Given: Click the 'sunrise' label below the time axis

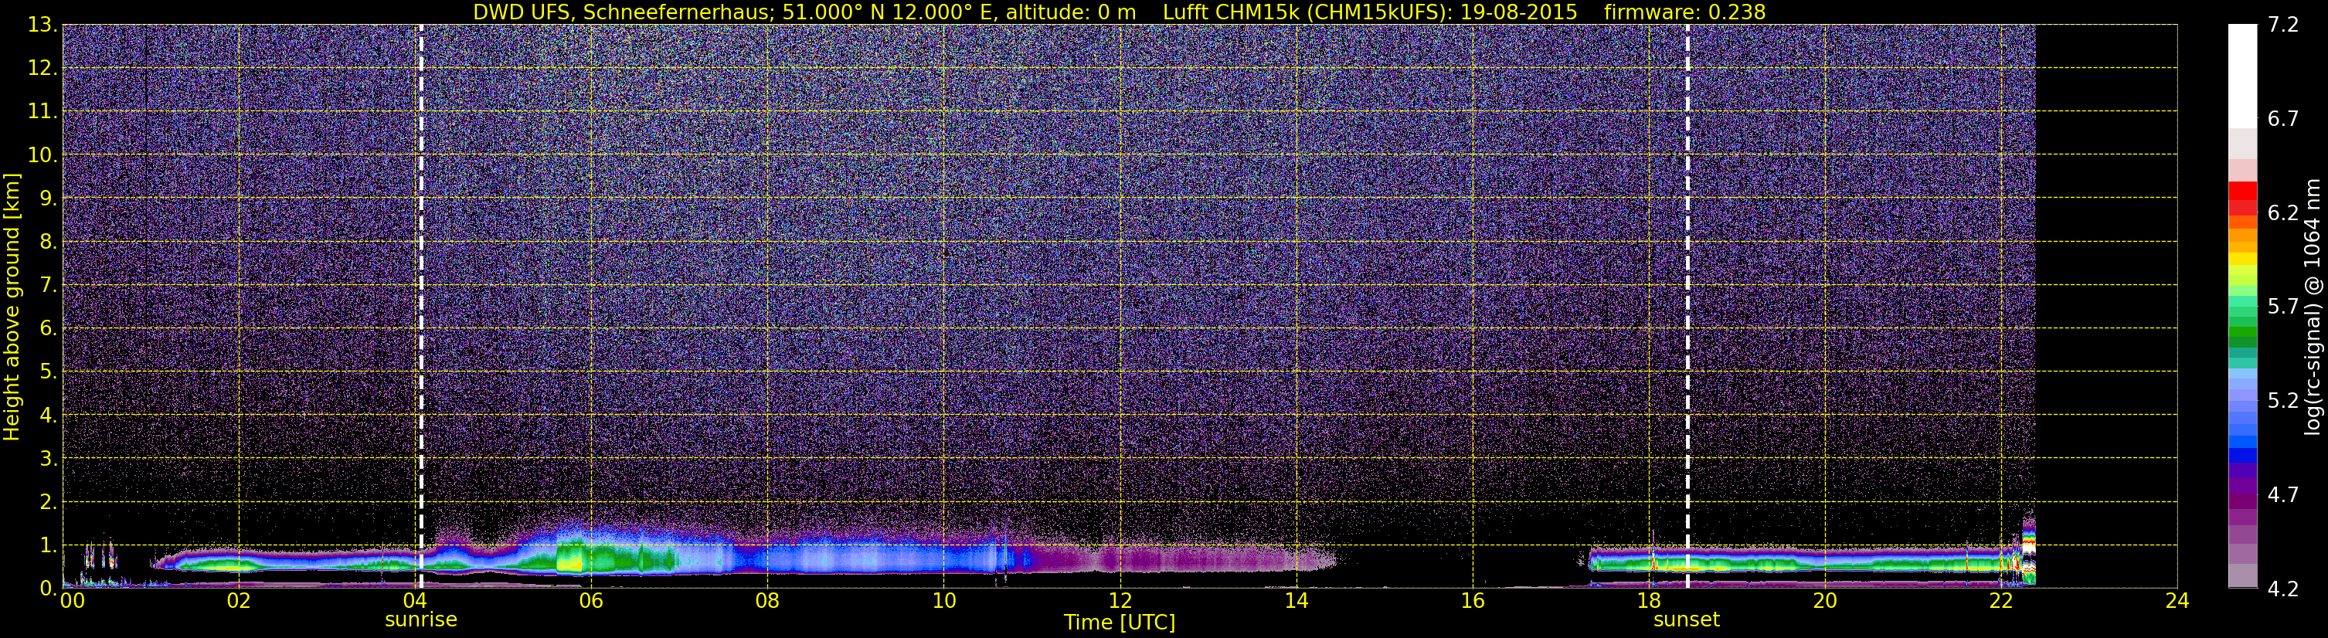Looking at the screenshot, I should pyautogui.click(x=421, y=620).
